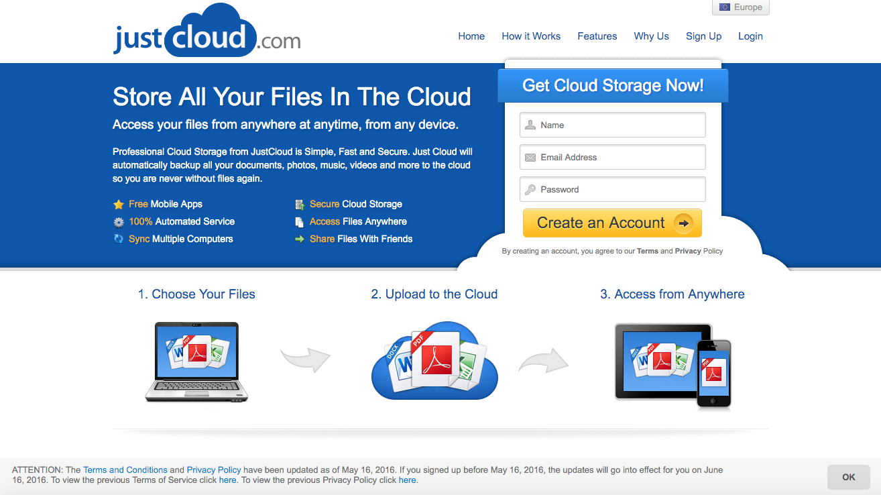Click the person icon in the Name field

[x=530, y=125]
